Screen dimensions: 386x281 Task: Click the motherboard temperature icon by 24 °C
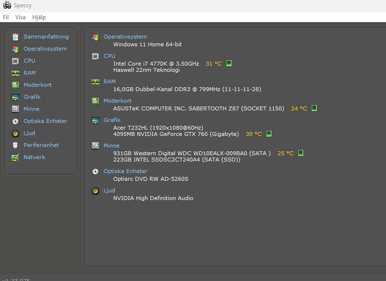[x=314, y=108]
